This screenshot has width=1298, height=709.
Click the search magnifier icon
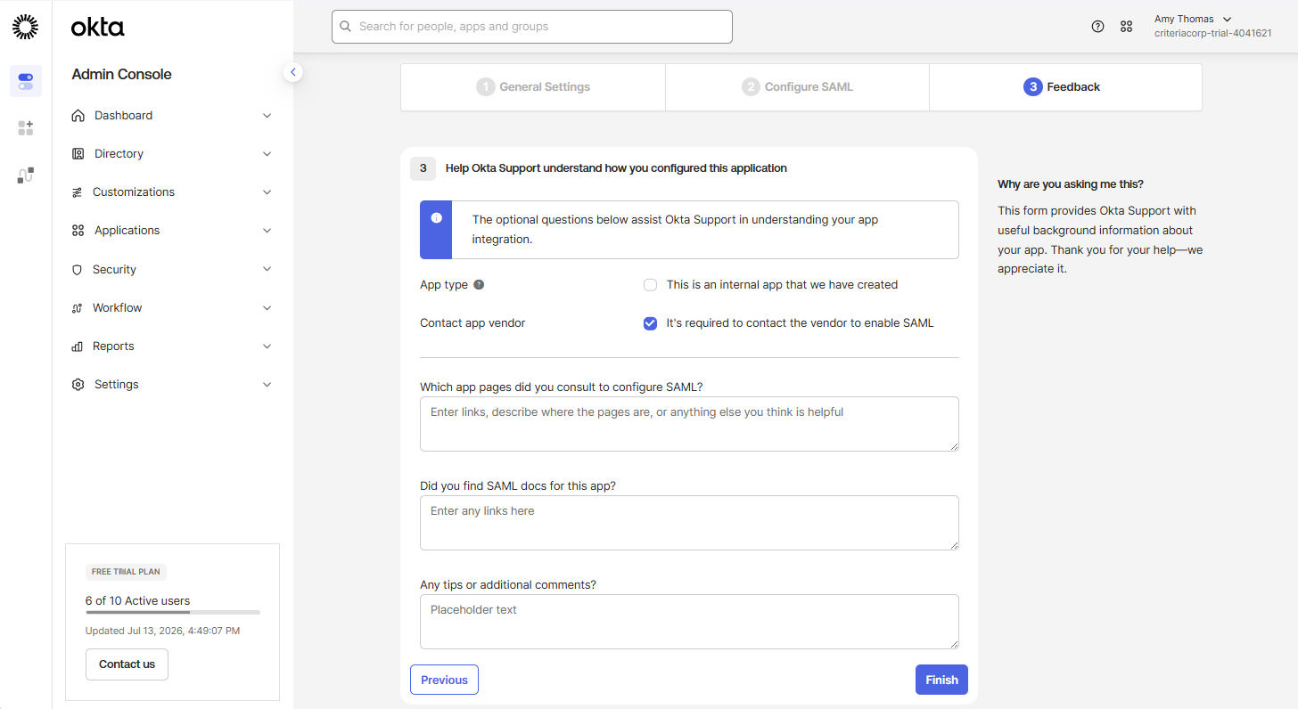pyautogui.click(x=346, y=27)
